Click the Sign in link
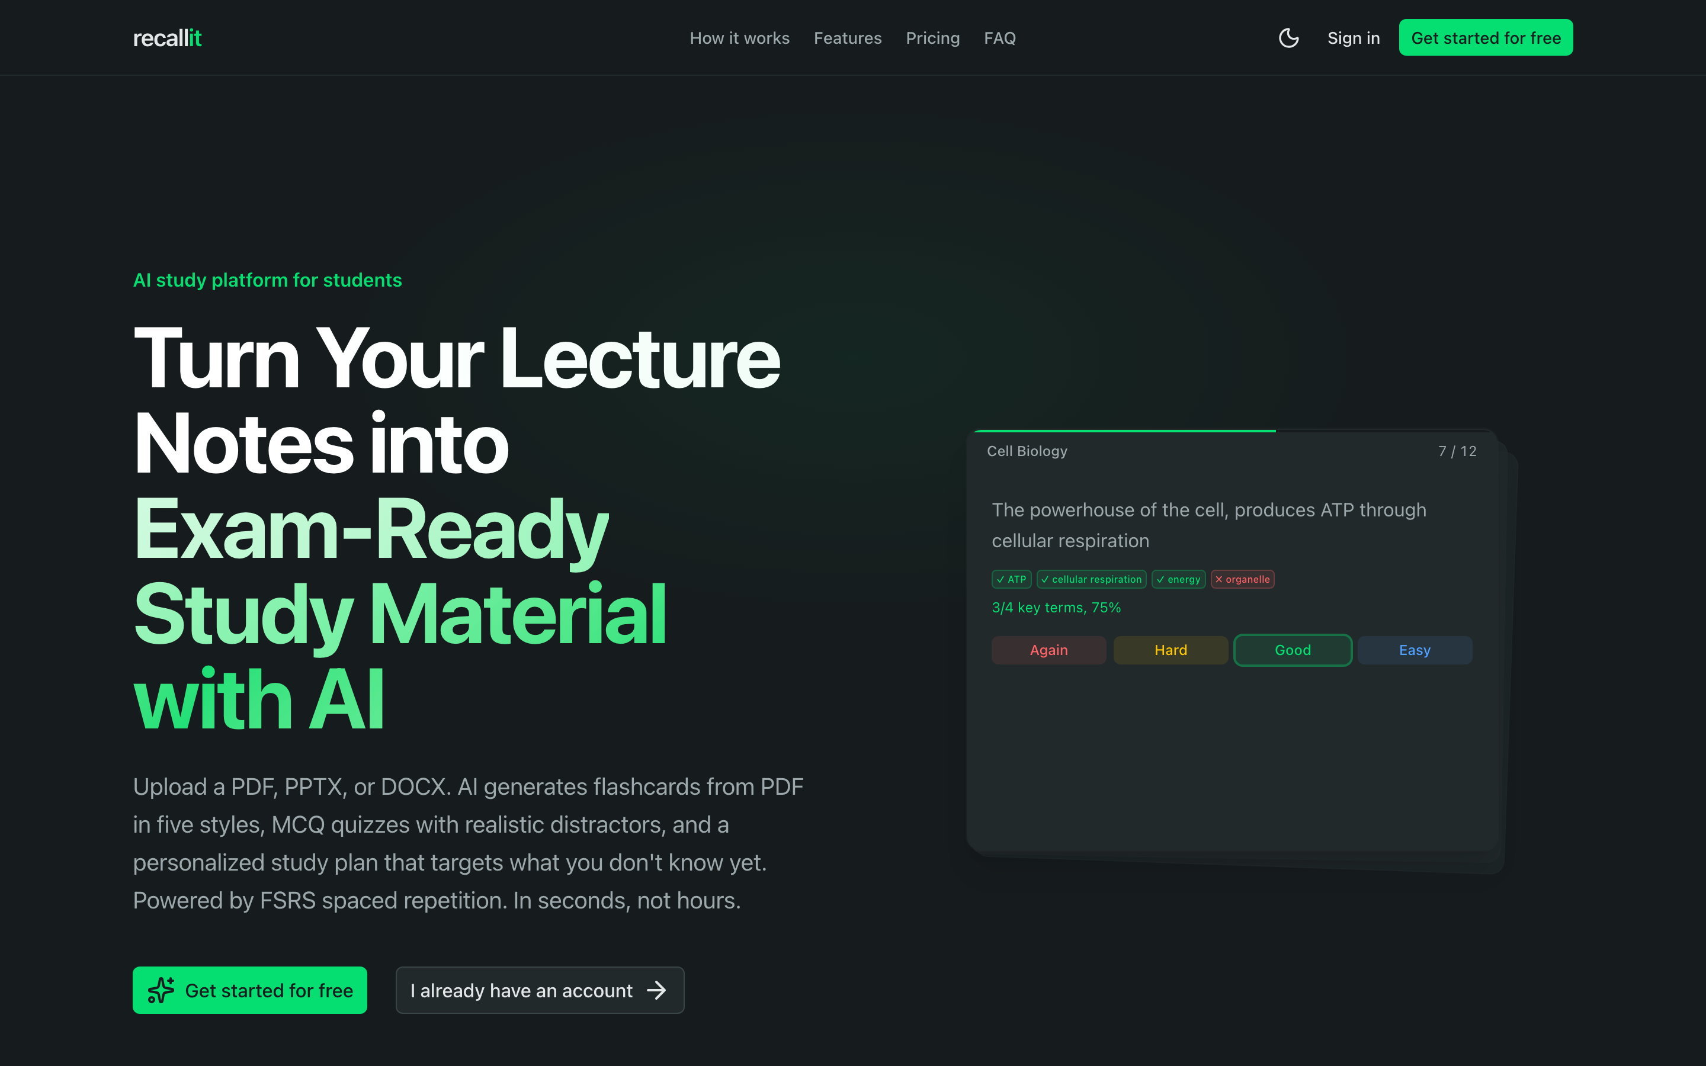Viewport: 1706px width, 1066px height. (1353, 38)
